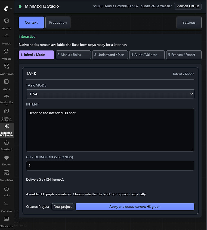The image size is (207, 230).
Task: Open the Settings button
Action: click(x=189, y=23)
